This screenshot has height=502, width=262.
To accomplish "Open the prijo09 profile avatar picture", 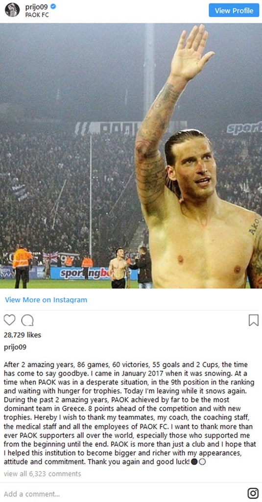I will (x=12, y=10).
